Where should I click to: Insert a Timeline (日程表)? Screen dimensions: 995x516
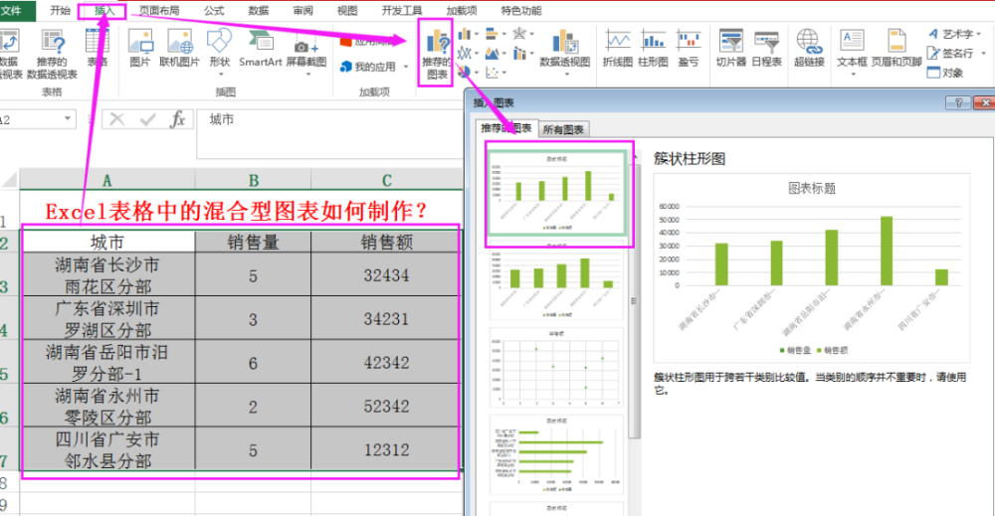[x=766, y=48]
